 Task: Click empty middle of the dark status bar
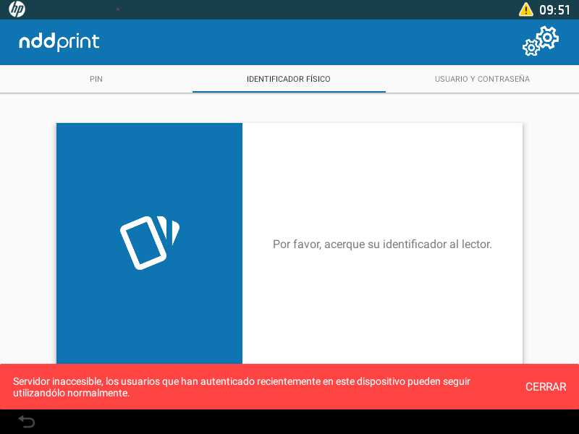(x=289, y=9)
